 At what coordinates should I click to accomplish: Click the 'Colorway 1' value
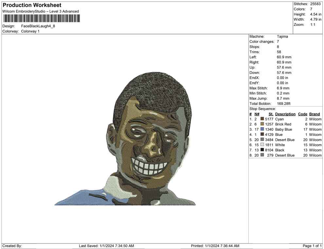(30, 31)
